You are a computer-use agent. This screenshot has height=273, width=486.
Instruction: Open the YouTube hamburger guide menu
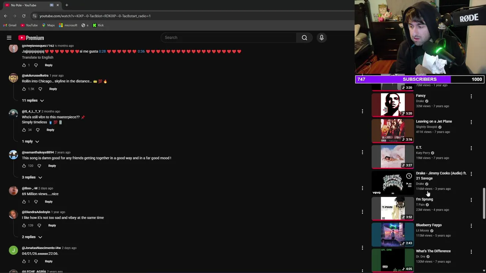9,38
